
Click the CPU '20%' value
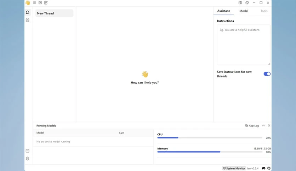[x=268, y=138]
